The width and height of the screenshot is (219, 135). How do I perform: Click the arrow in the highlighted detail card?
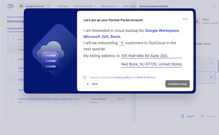click(x=211, y=77)
